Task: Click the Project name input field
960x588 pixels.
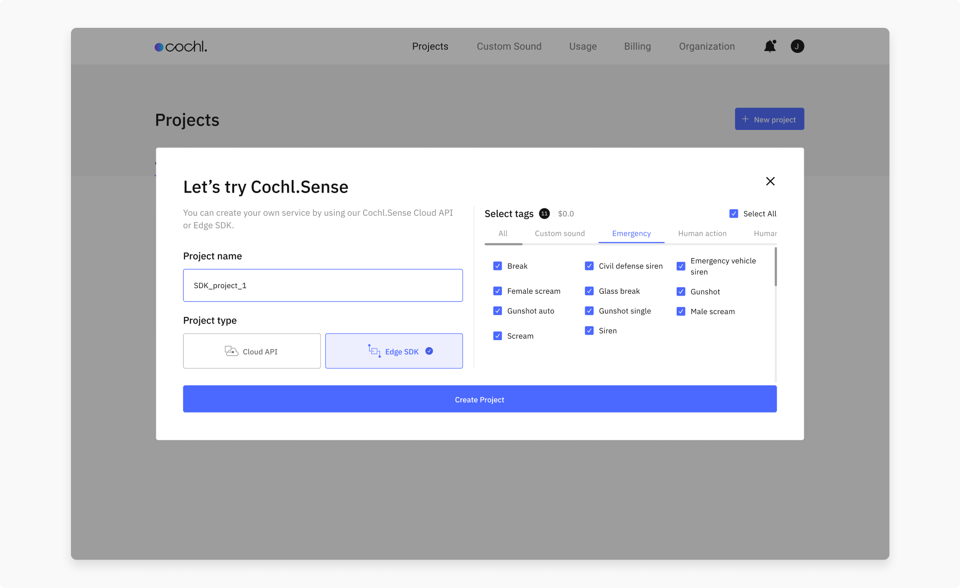Action: point(322,285)
